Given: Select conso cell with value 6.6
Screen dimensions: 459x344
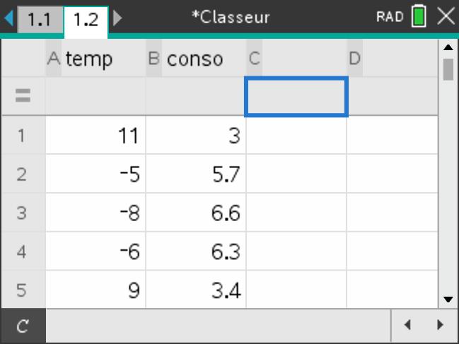Looking at the screenshot, I should 196,213.
